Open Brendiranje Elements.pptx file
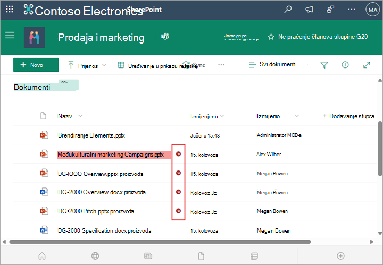The image size is (383, 265). (x=91, y=135)
